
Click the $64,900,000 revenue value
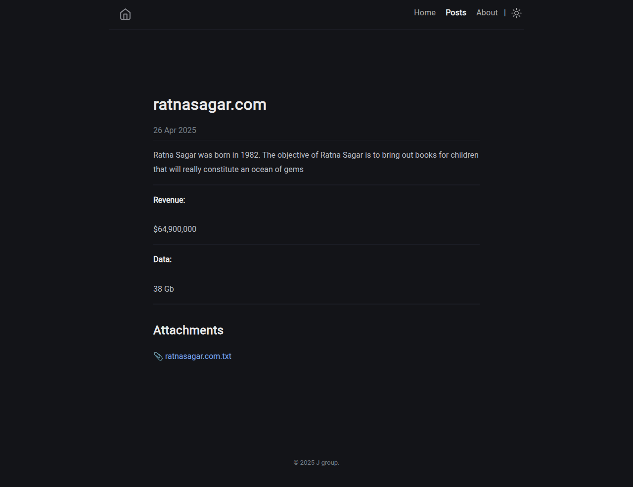pos(175,229)
